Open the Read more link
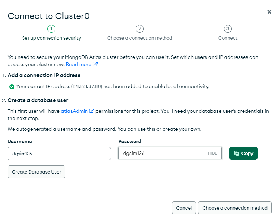This screenshot has height=221, width=280. click(79, 64)
